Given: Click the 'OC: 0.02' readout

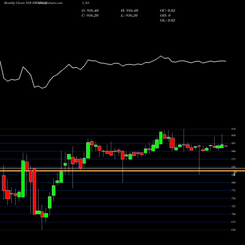Looking at the screenshot, I should point(168,11).
